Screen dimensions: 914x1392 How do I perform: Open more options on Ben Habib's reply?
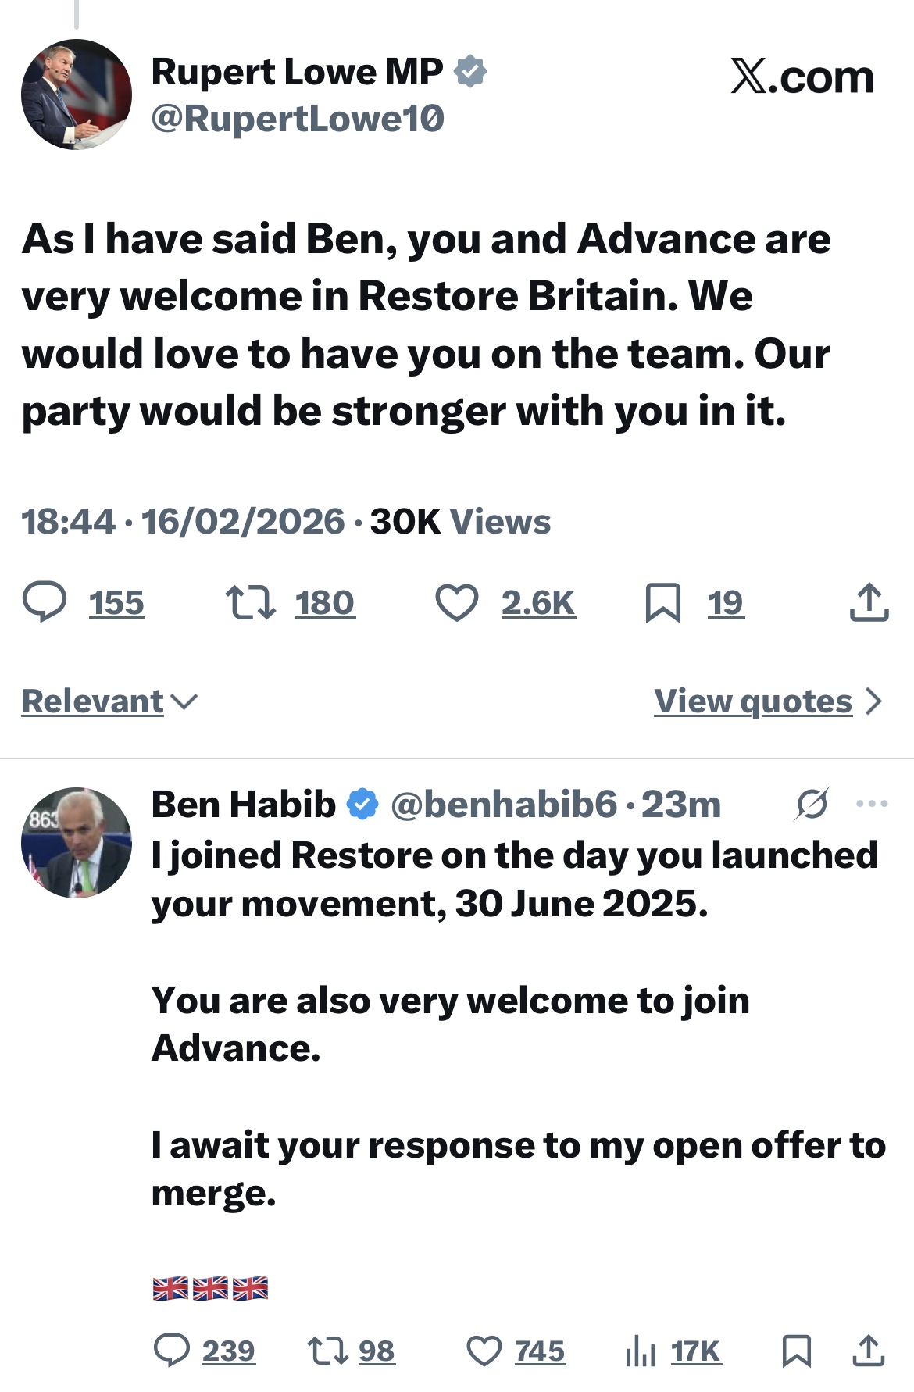(872, 804)
